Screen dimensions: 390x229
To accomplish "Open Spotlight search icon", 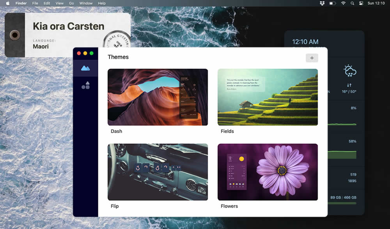I will point(352,3).
